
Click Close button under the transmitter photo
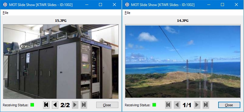(107, 105)
